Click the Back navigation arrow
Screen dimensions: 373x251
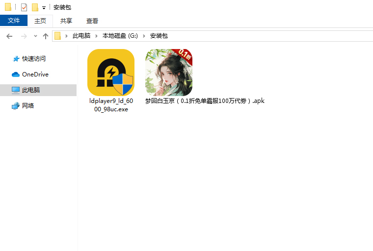click(x=9, y=36)
